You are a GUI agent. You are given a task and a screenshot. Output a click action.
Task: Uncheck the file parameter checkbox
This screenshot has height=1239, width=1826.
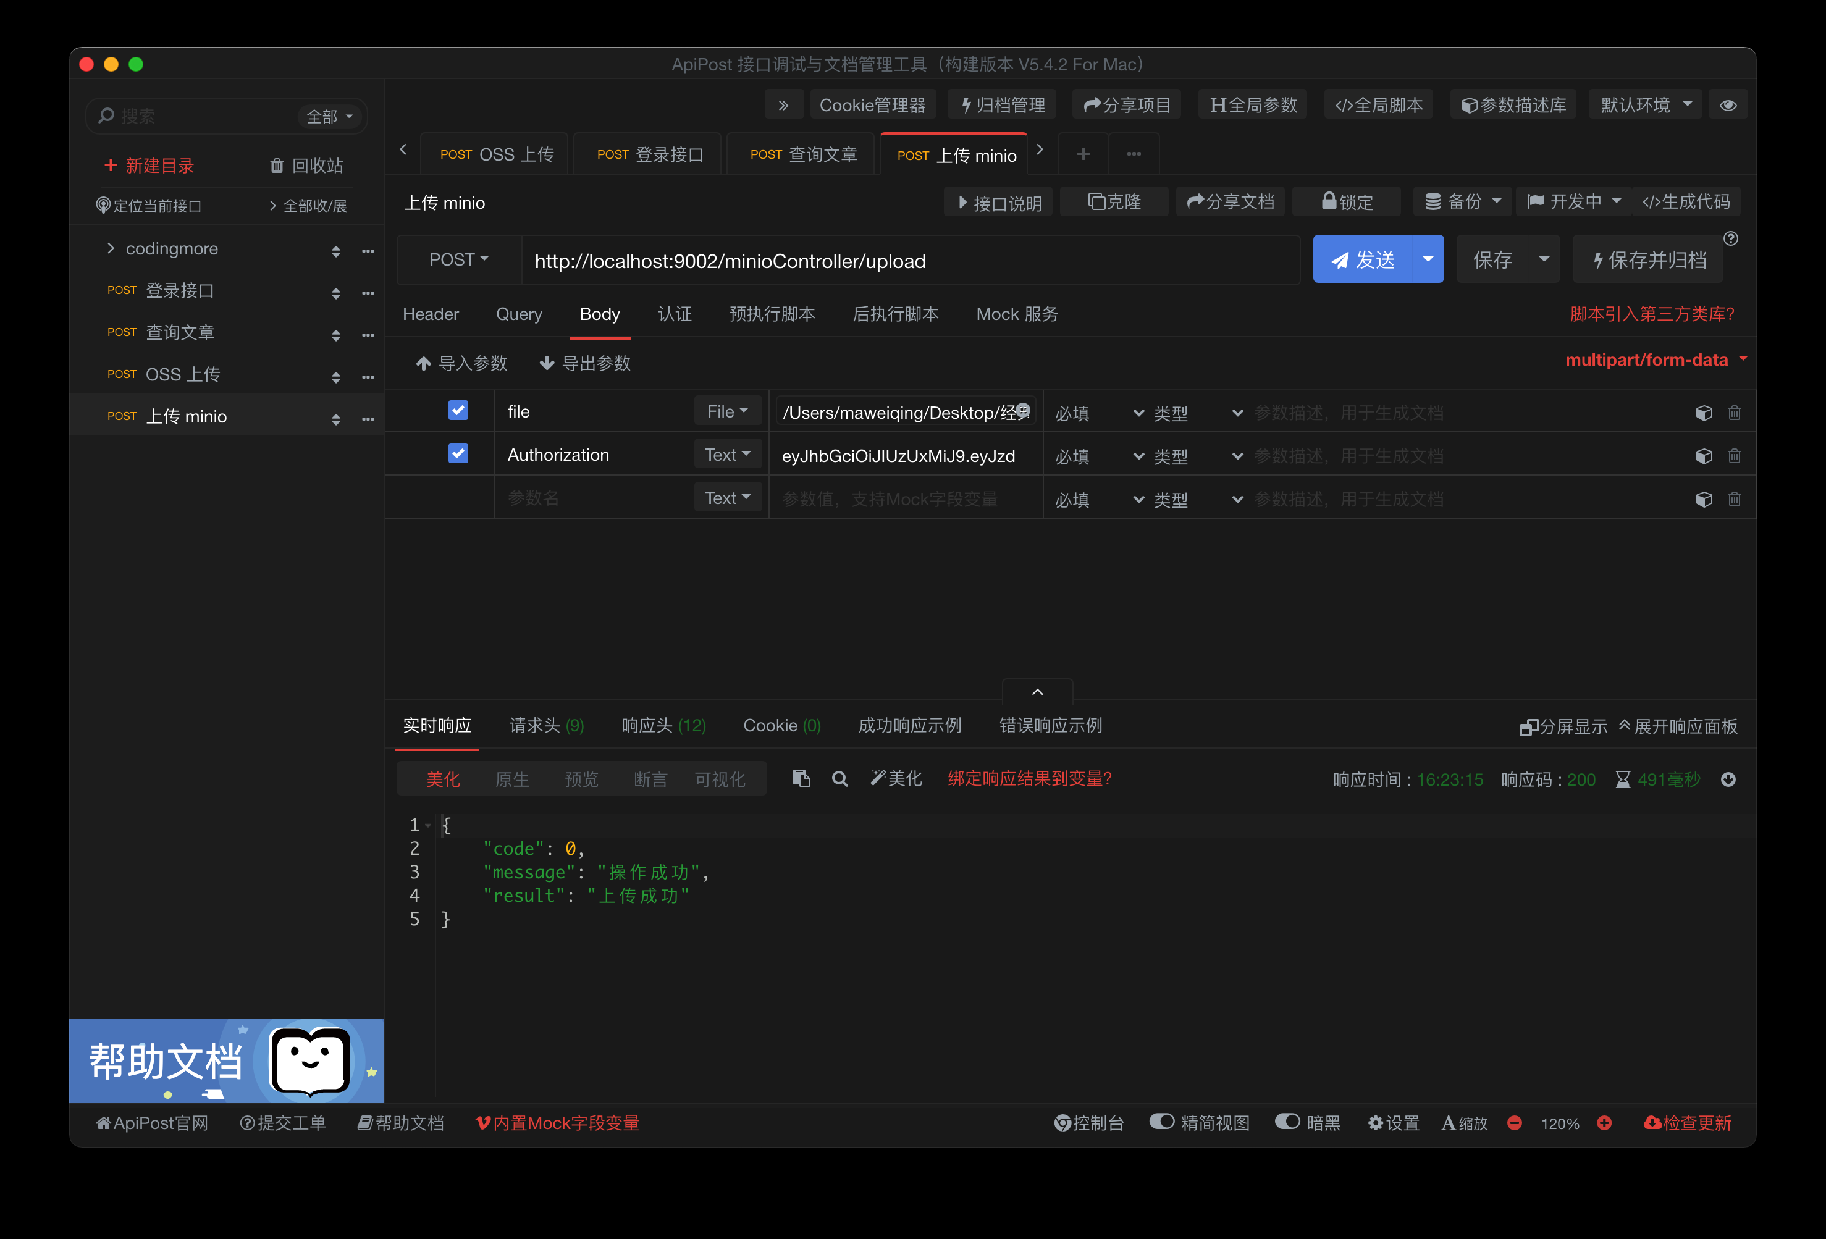458,410
